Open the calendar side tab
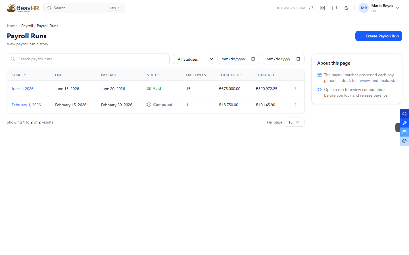409x255 pixels. click(404, 132)
